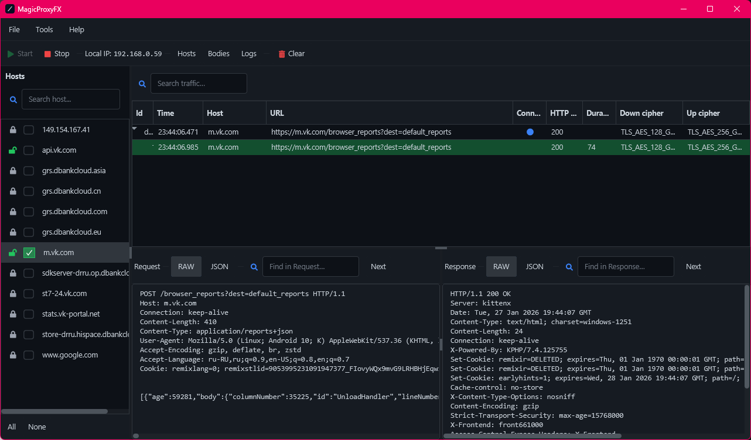
Task: Switch Response view to JSON tab
Action: (534, 267)
